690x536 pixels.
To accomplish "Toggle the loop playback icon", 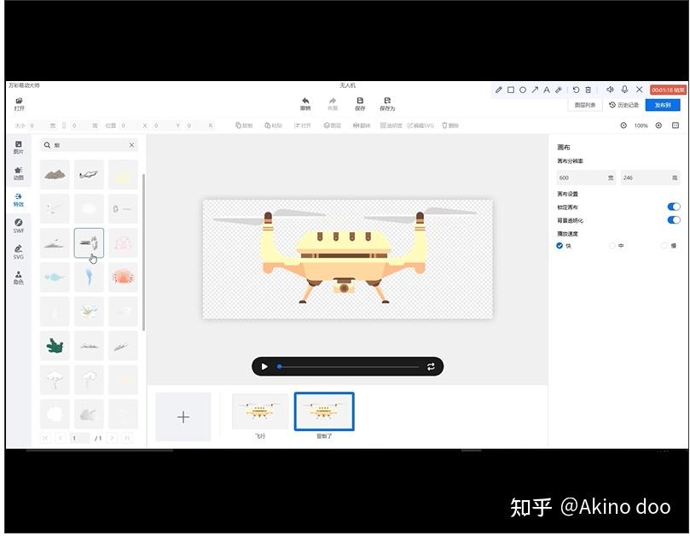I will point(431,366).
